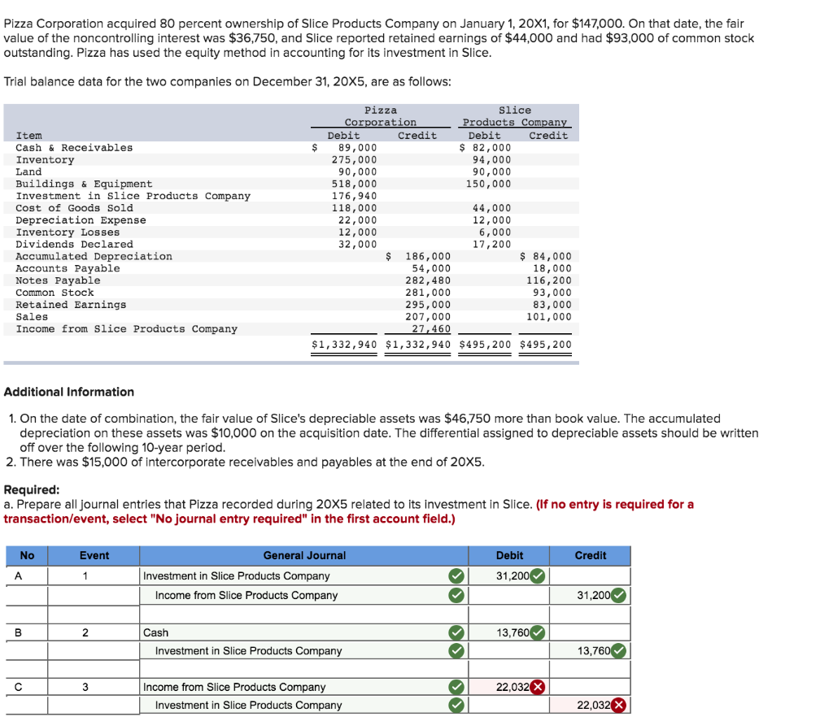Click the Slice Sales value 101,000
833x721 pixels.
click(x=549, y=317)
